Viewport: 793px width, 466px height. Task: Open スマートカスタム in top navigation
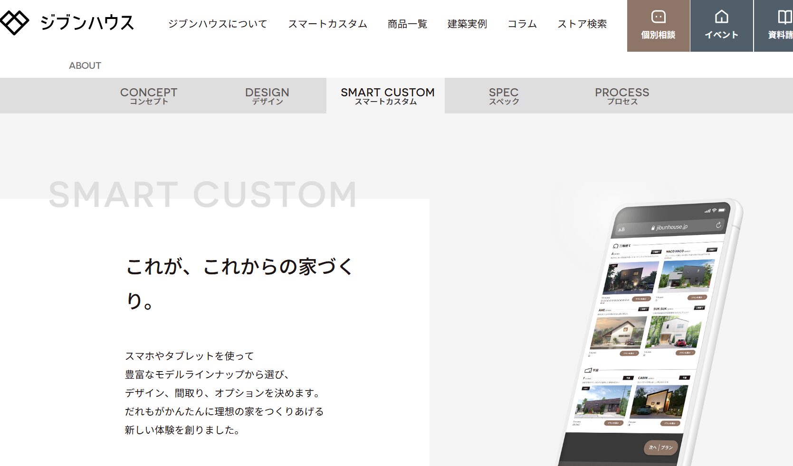click(x=327, y=24)
